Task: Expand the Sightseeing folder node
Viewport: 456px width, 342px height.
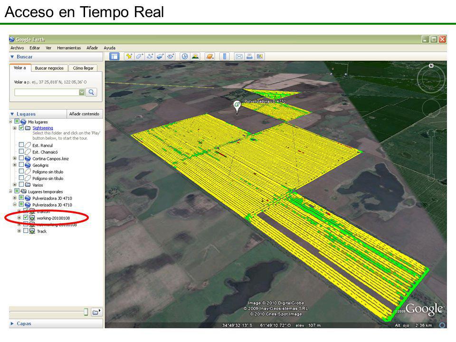Action: 15,128
